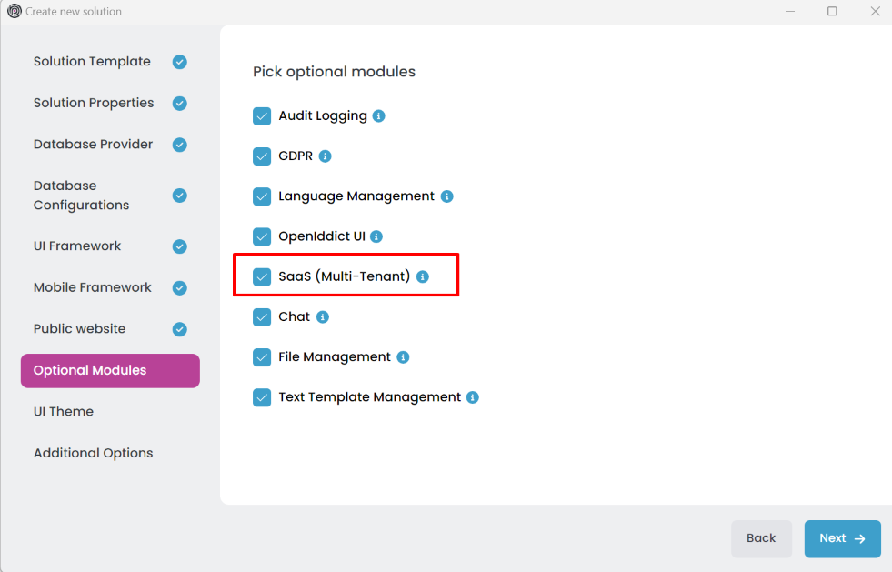Select the Additional Options step
Viewport: 892px width, 572px height.
click(94, 452)
